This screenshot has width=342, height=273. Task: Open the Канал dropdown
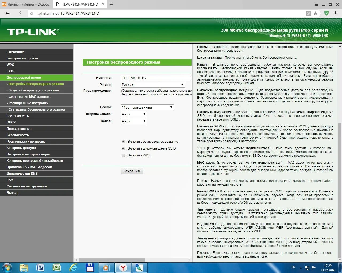click(x=134, y=121)
